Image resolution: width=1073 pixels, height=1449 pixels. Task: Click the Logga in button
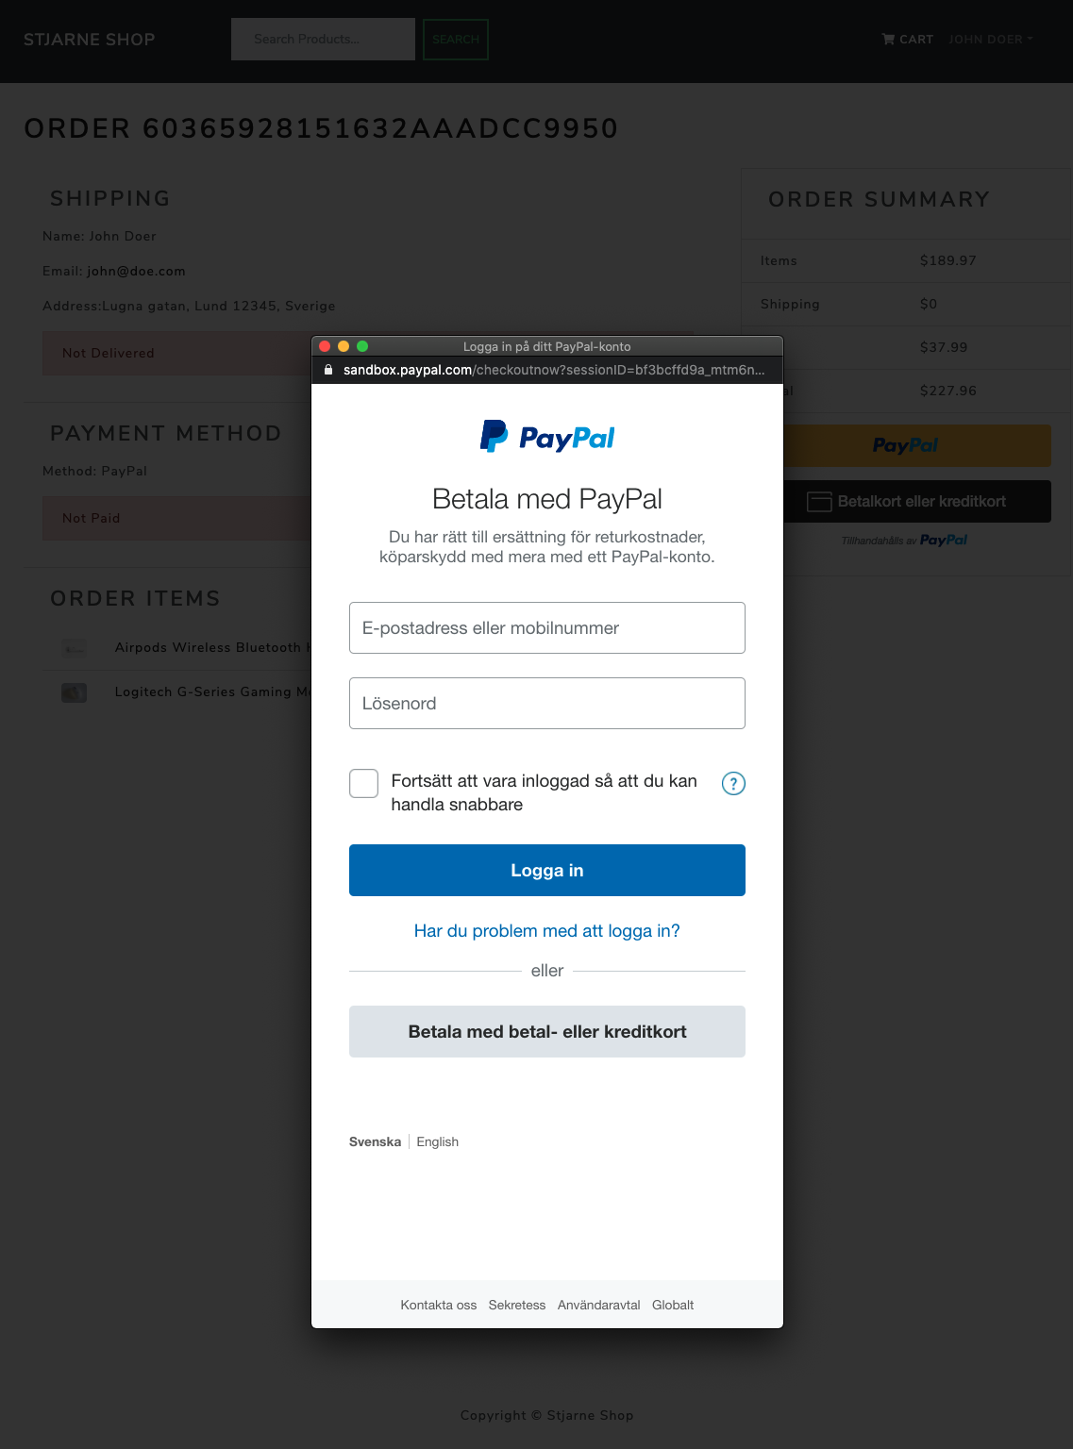[x=547, y=870]
